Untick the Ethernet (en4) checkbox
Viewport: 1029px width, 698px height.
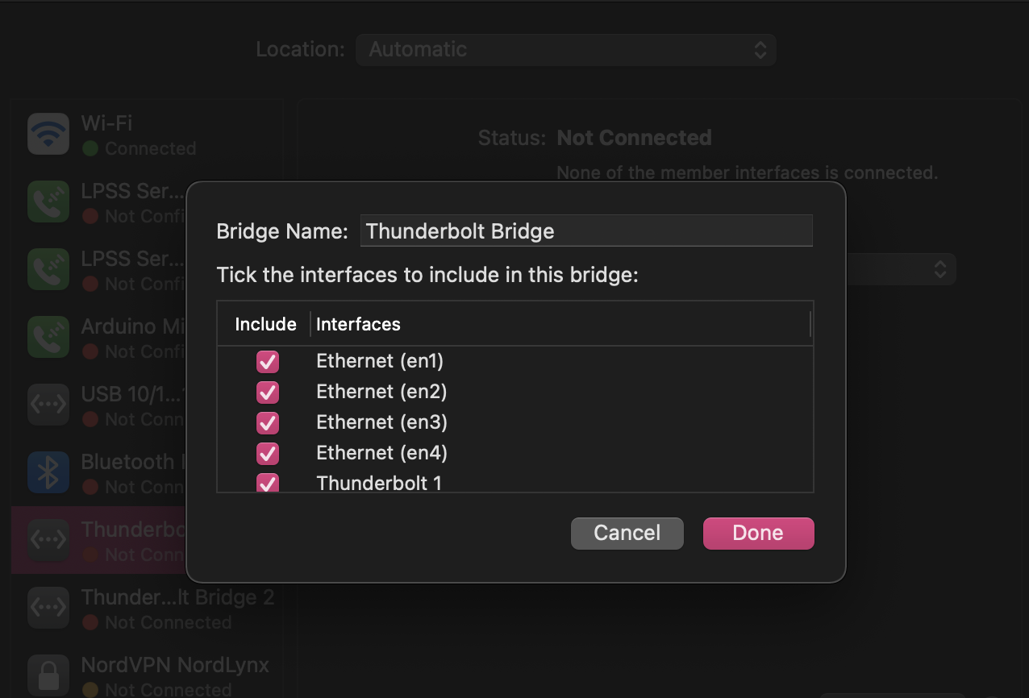tap(268, 453)
